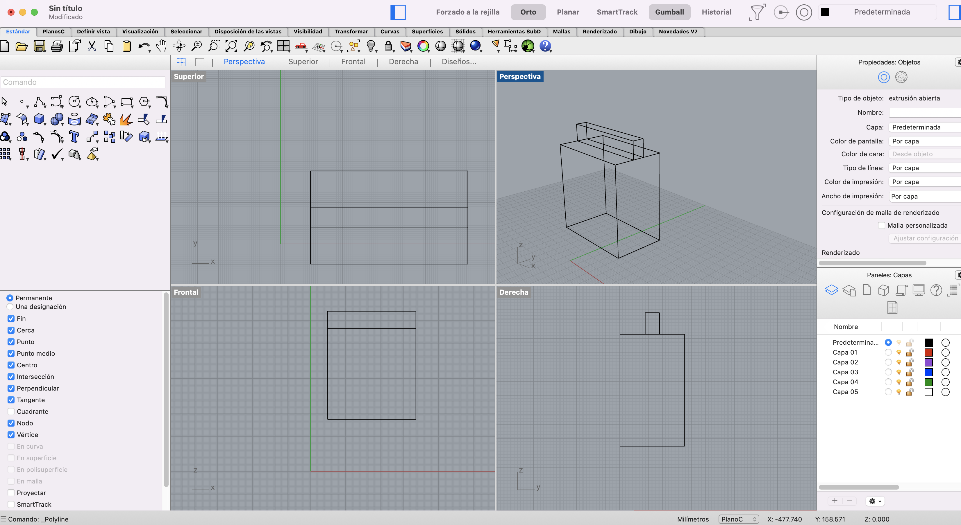Switch to the Curvas toolbar tab
The image size is (961, 525).
click(x=390, y=32)
